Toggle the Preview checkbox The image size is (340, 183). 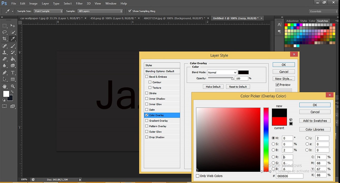click(x=277, y=85)
